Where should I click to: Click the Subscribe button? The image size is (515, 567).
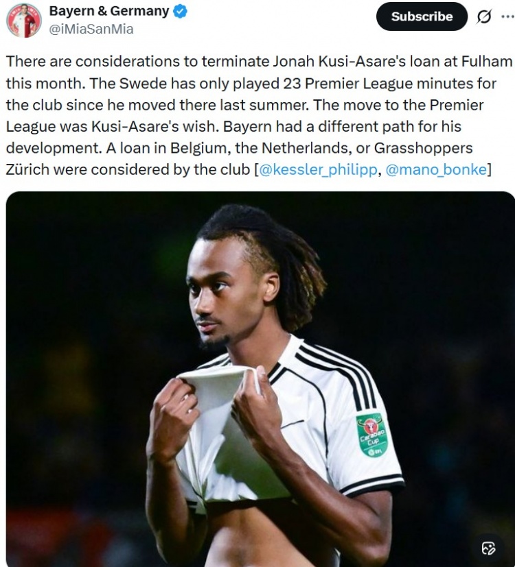[422, 16]
